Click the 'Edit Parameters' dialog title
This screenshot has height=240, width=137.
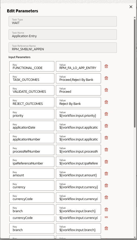(22, 11)
